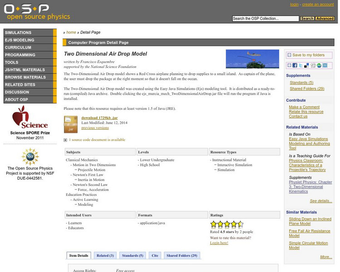Go to the home breadcrumb link

click(71, 32)
